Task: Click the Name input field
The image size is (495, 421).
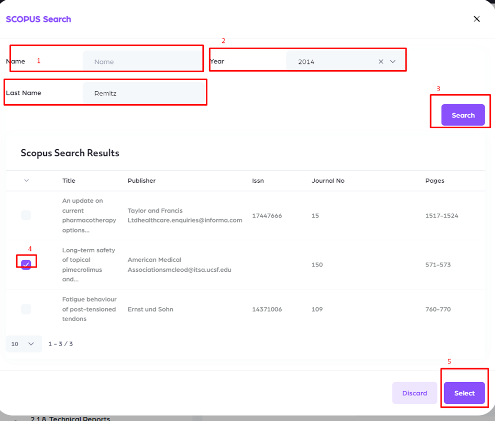Action: (x=142, y=62)
